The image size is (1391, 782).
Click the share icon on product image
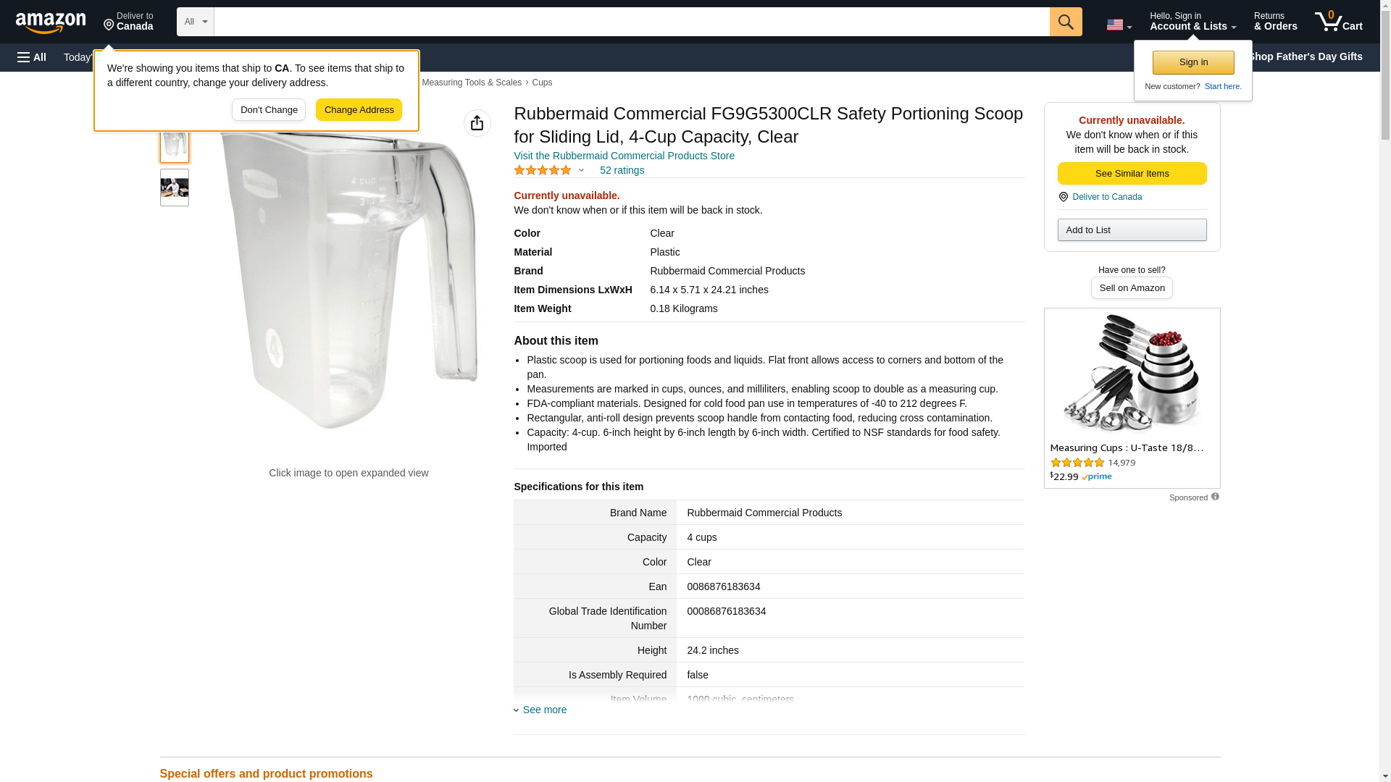[477, 123]
